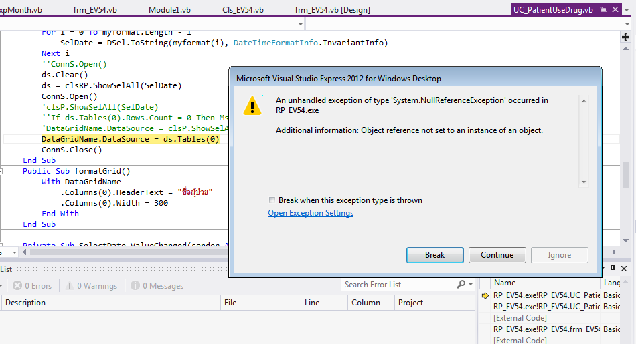Click the ds.Clear() code line
The width and height of the screenshot is (636, 344).
pos(64,75)
